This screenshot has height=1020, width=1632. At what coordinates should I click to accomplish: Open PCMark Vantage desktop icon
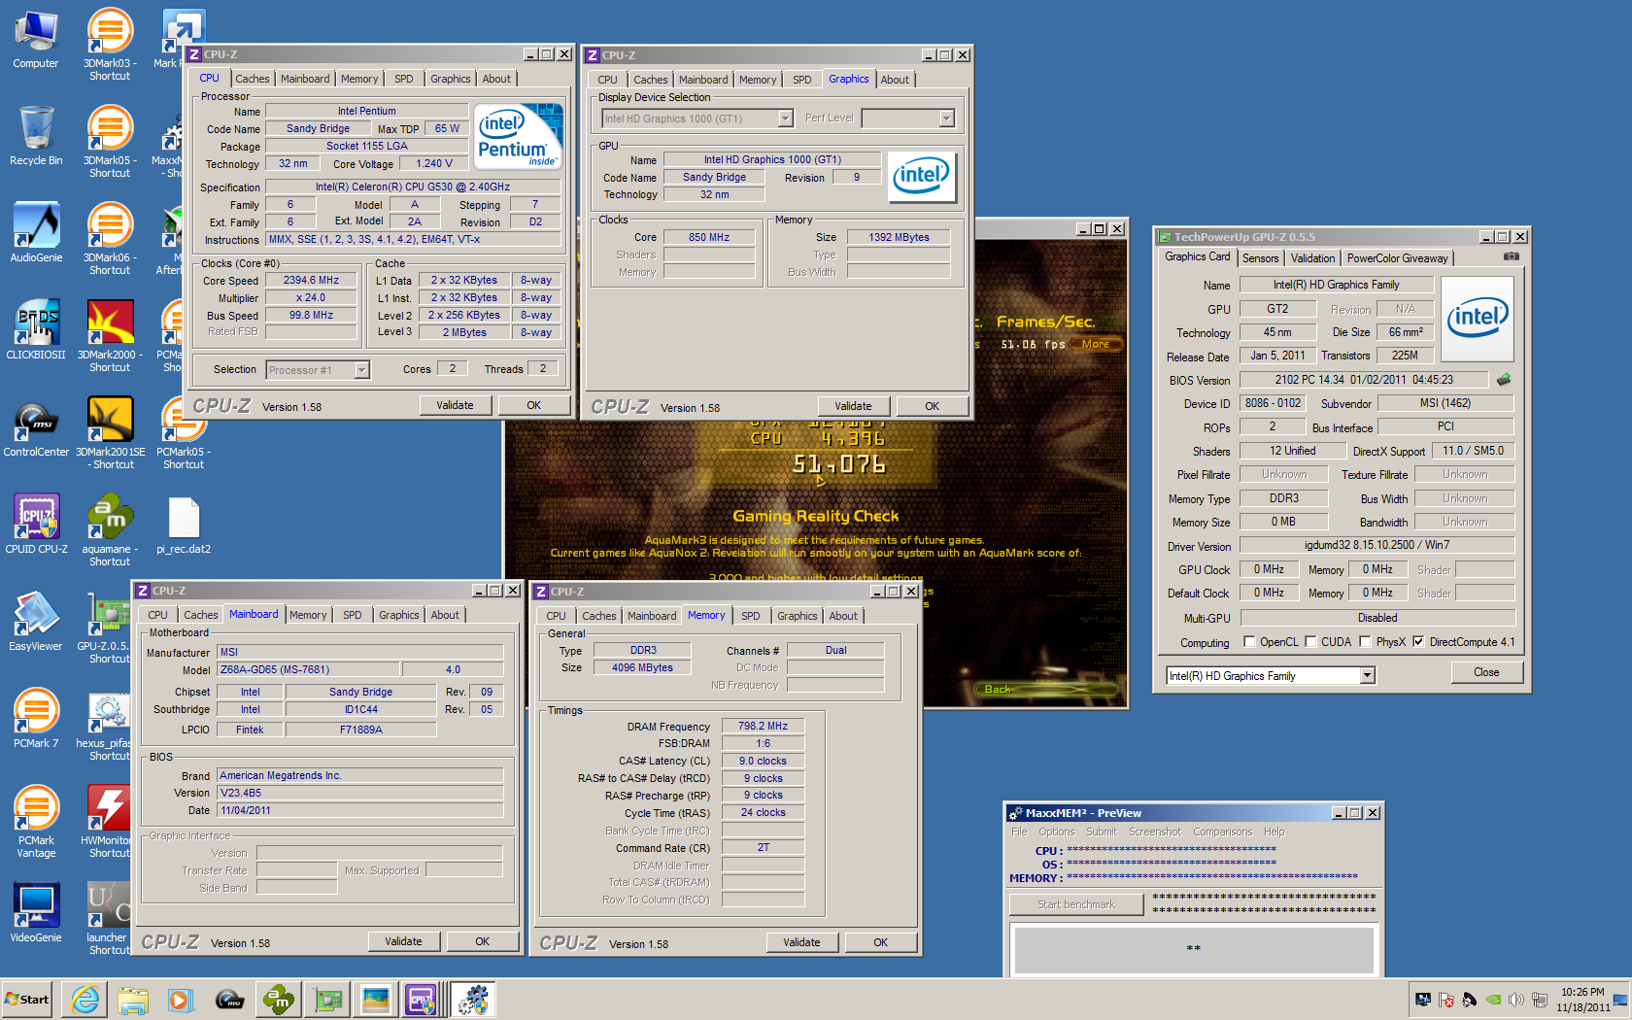(36, 822)
